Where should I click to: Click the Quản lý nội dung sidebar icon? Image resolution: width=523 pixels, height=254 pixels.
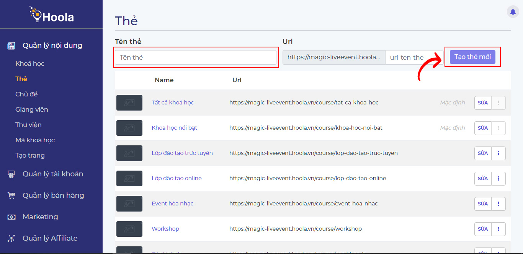[x=11, y=46]
